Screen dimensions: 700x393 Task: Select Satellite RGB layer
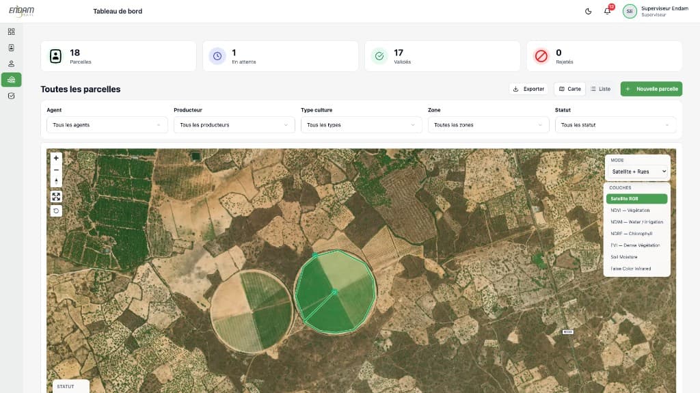637,199
